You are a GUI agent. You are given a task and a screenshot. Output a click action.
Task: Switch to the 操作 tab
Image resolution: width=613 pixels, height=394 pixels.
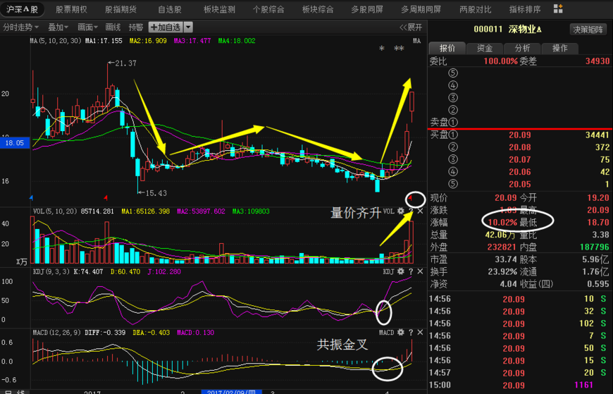click(x=560, y=48)
